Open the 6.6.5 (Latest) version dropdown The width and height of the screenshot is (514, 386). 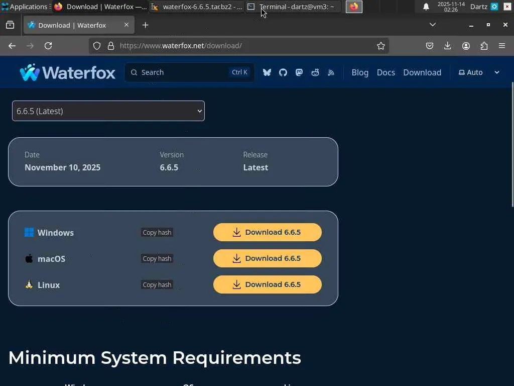click(108, 111)
